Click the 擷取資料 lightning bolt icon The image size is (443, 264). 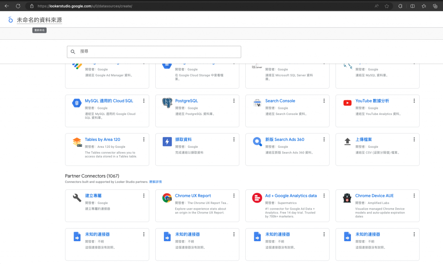(x=167, y=142)
